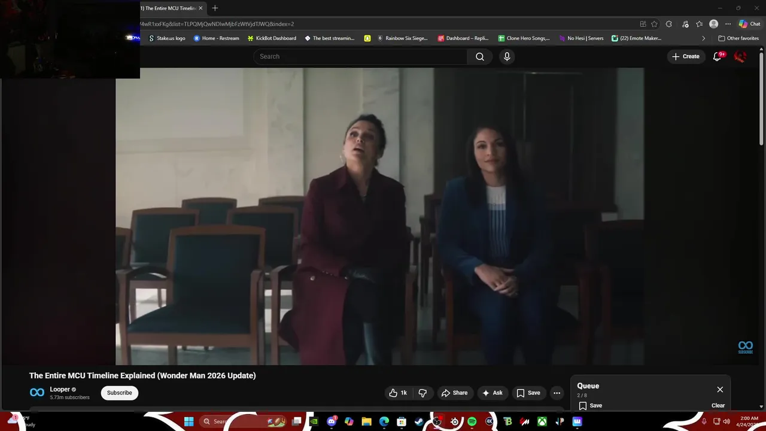Clear the Queue
766x431 pixels.
click(718, 405)
